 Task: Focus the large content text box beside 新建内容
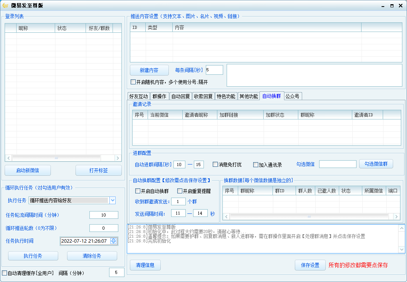314,75
